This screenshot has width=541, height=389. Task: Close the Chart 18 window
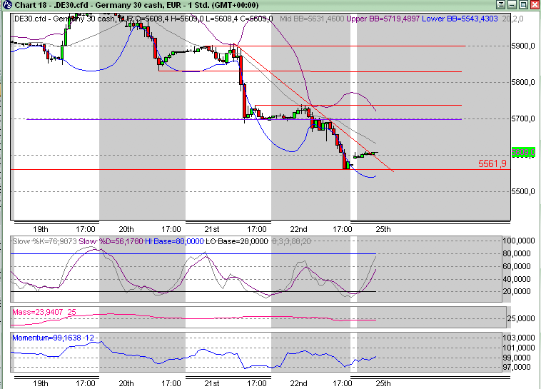point(535,5)
